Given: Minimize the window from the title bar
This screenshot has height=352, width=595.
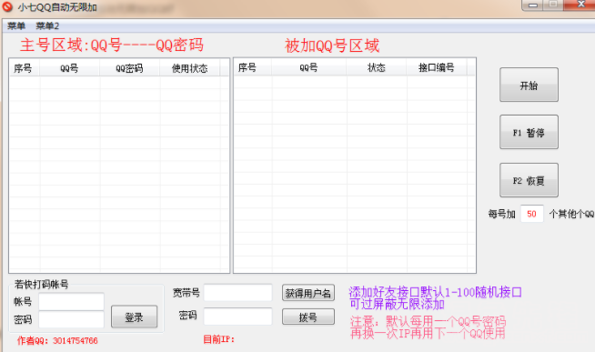Looking at the screenshot, I should point(533,5).
